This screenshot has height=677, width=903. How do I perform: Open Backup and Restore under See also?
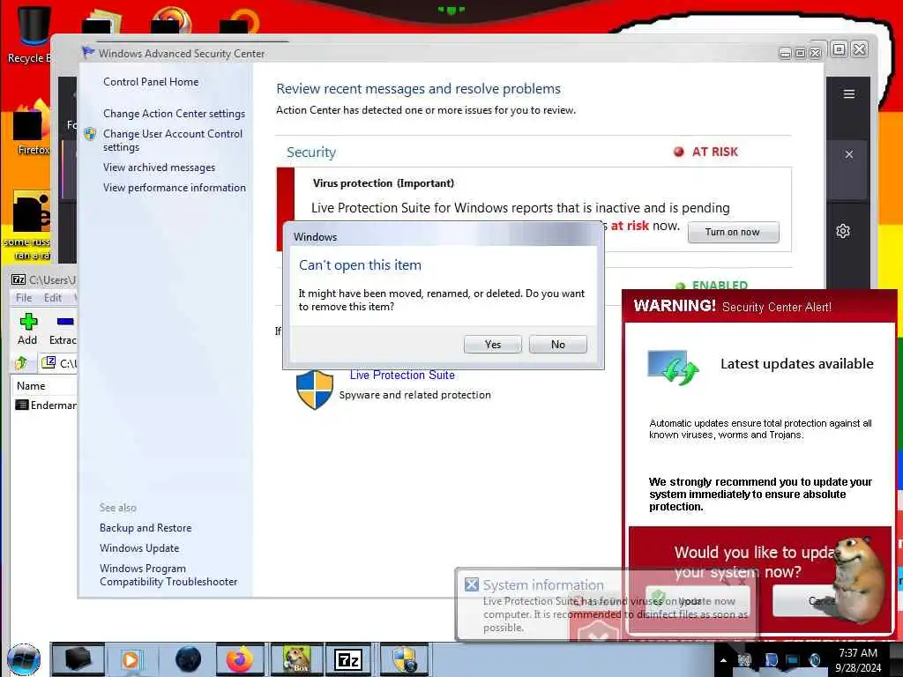click(146, 528)
